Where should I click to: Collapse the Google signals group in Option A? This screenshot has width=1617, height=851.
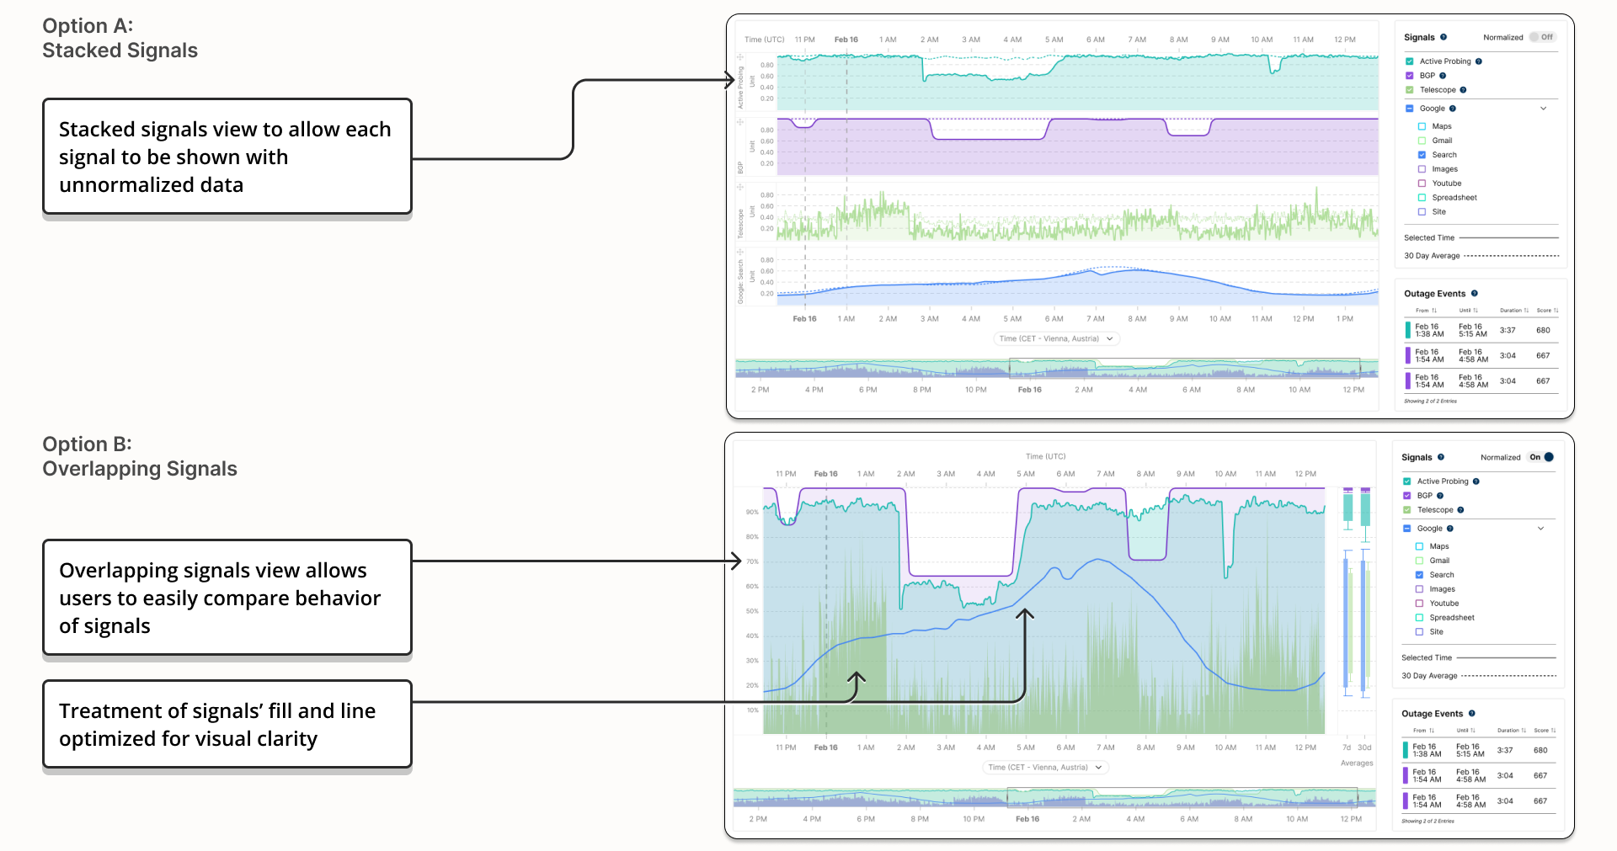[1544, 109]
